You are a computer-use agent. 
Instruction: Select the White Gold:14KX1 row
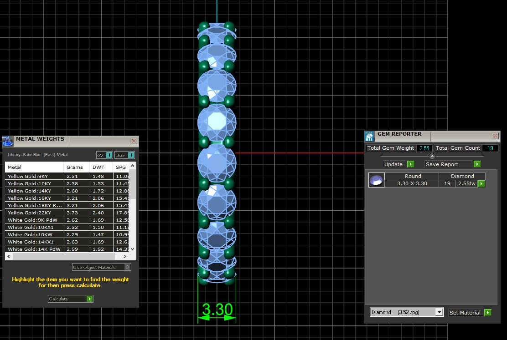[x=67, y=242]
